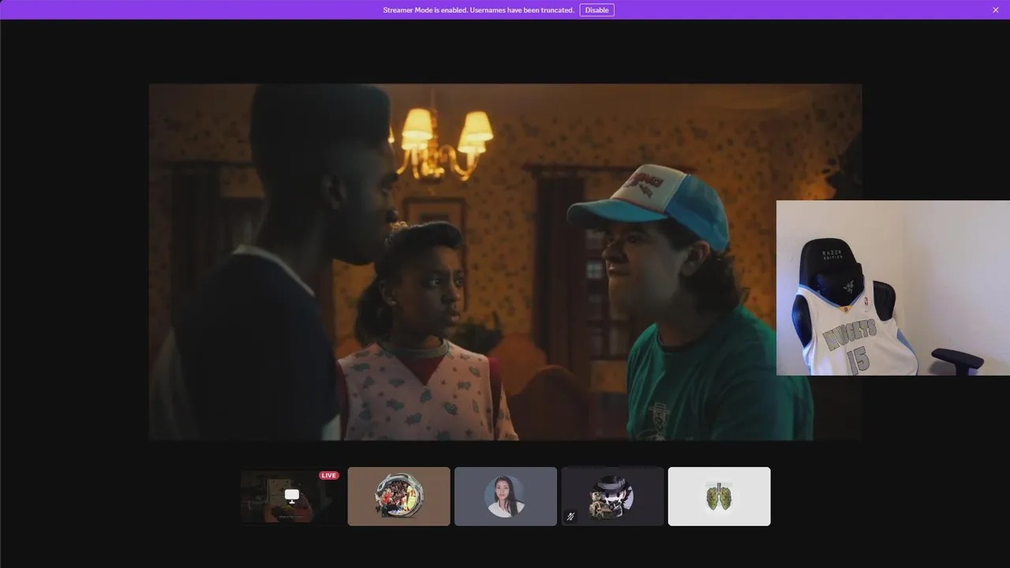Click the red LIVE badge
This screenshot has height=568, width=1010.
pos(329,475)
